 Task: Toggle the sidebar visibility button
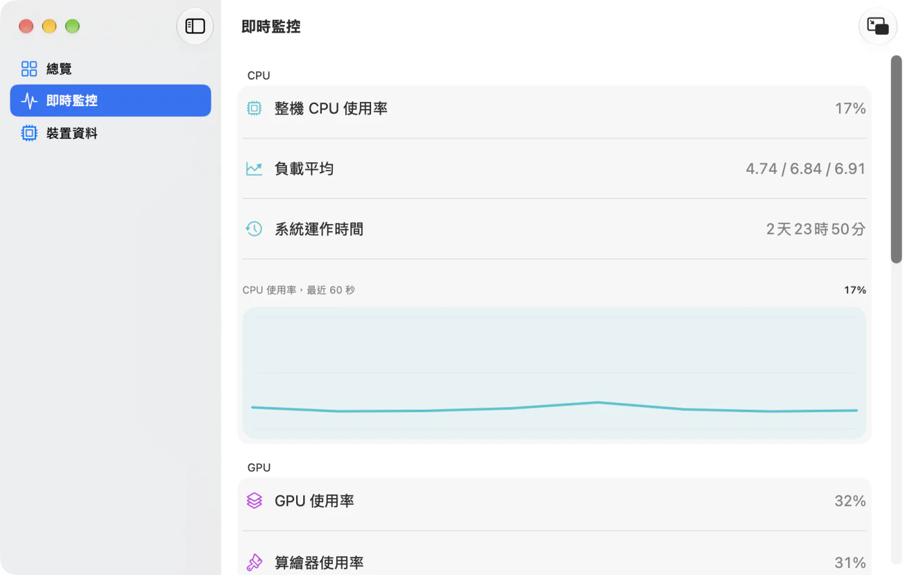195,26
